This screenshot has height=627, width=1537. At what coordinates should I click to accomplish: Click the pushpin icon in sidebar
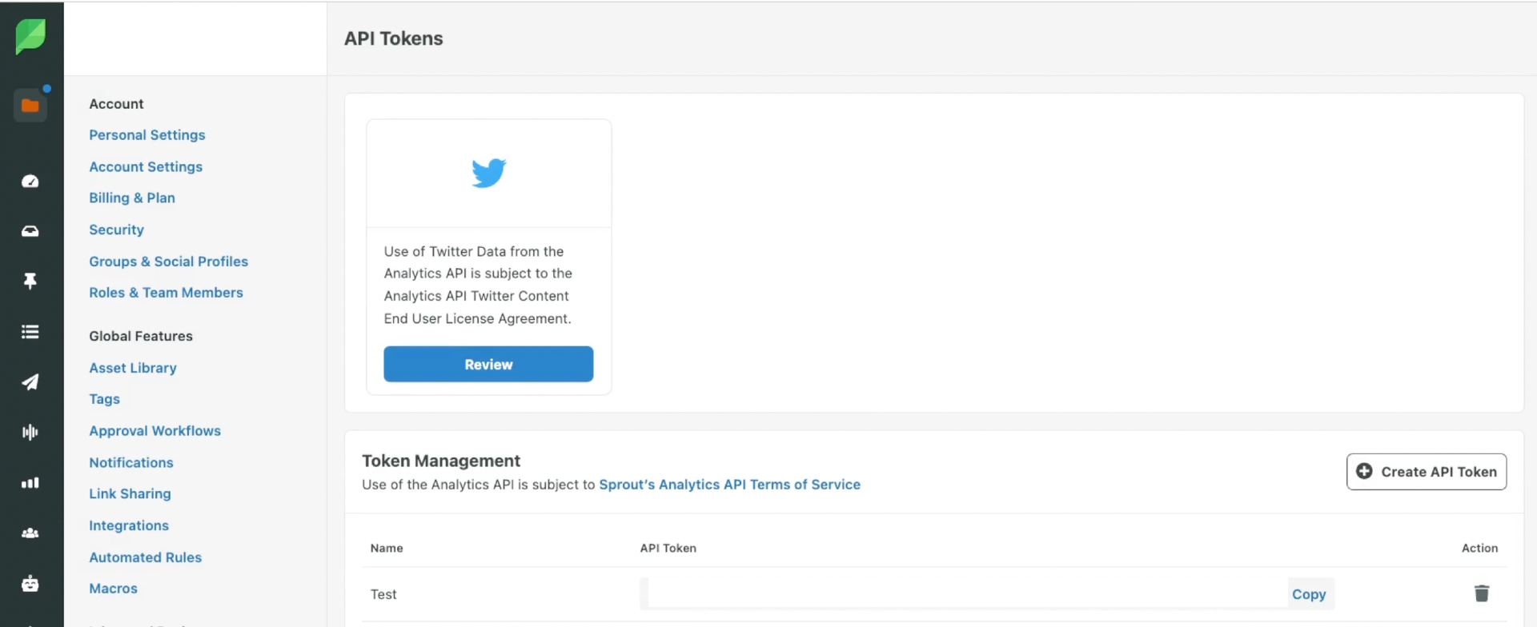30,282
